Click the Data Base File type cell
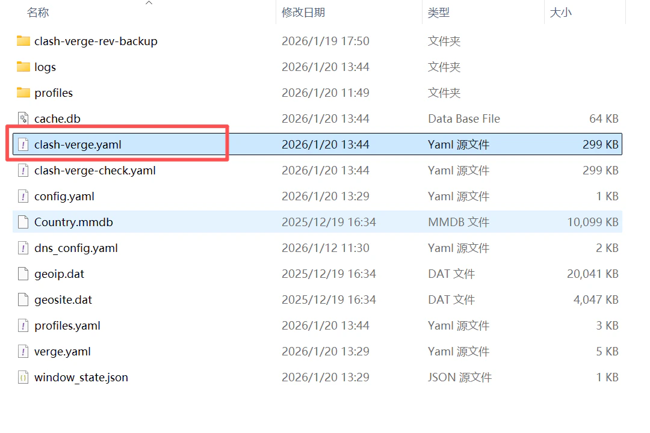Image resolution: width=650 pixels, height=433 pixels. tap(464, 118)
